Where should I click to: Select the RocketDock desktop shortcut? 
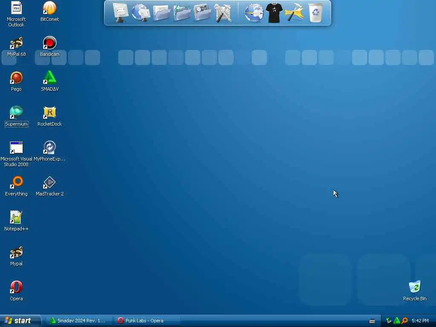tap(49, 117)
